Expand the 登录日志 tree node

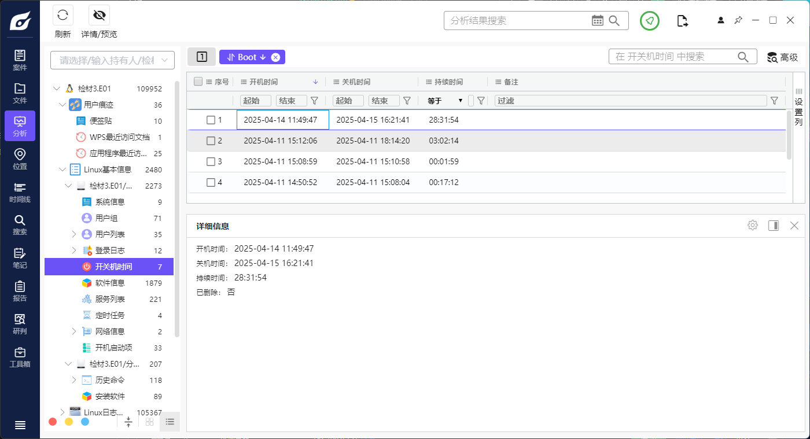(74, 250)
